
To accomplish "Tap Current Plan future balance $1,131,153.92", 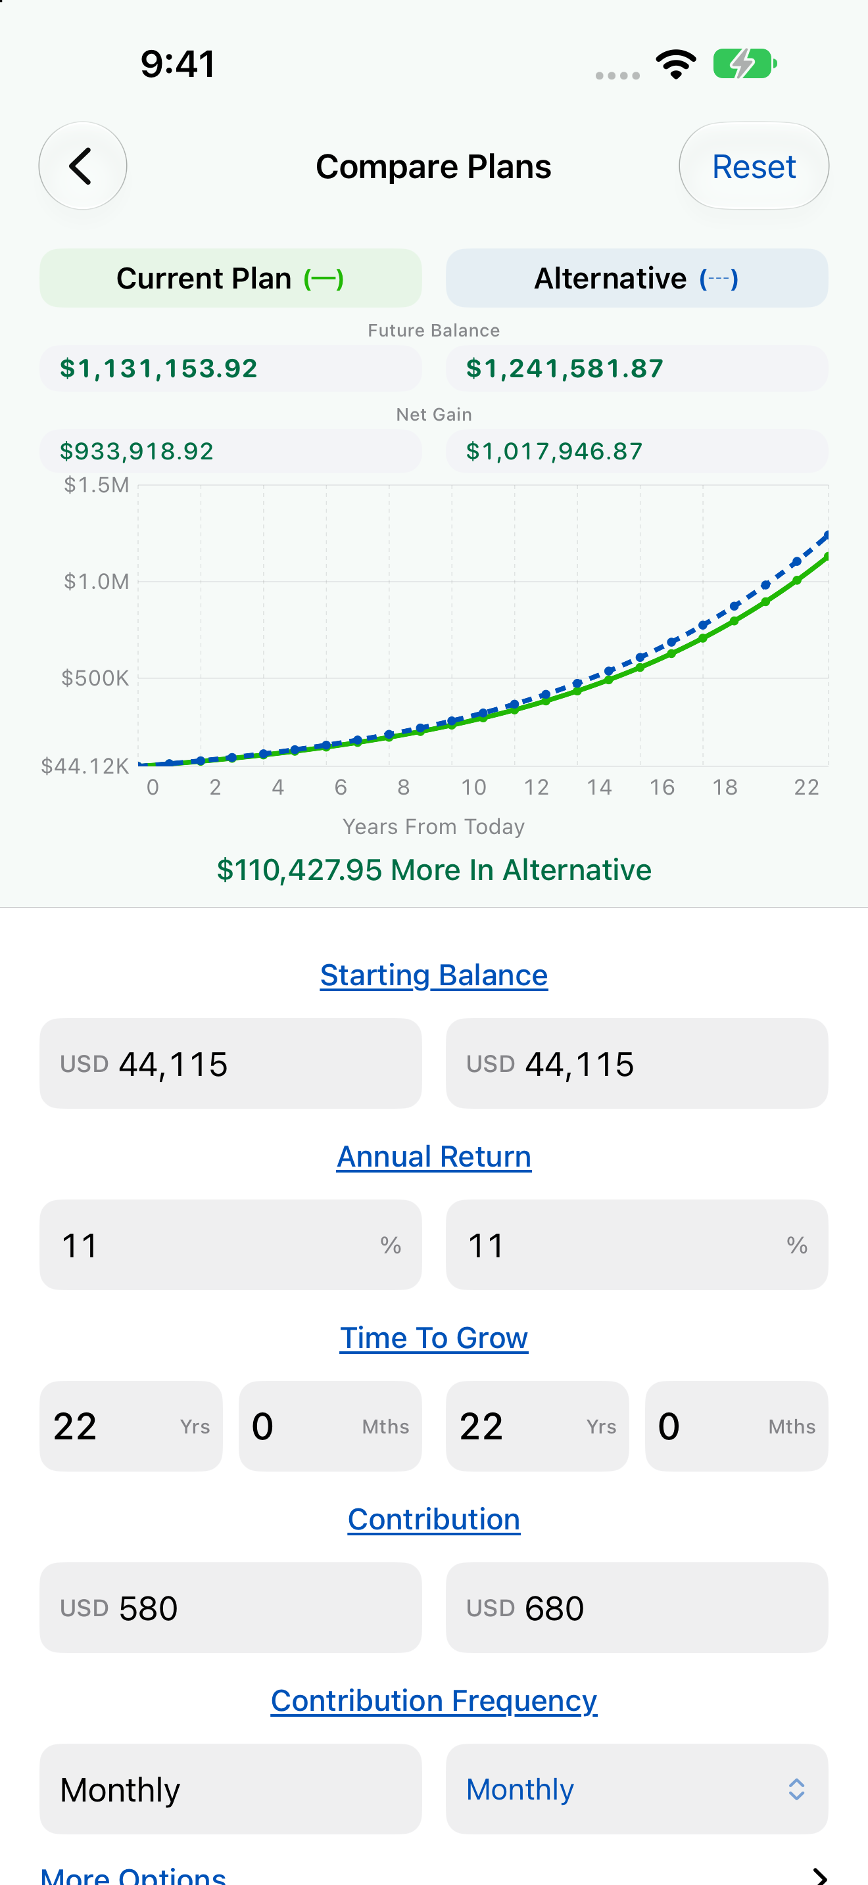I will [231, 368].
